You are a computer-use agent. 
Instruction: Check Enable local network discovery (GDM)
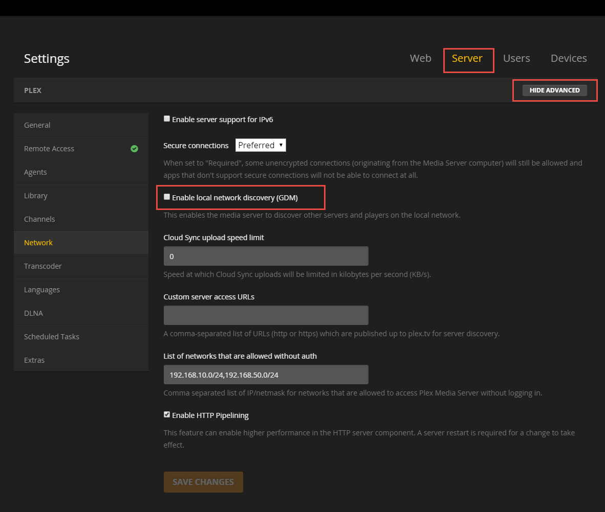coord(167,197)
